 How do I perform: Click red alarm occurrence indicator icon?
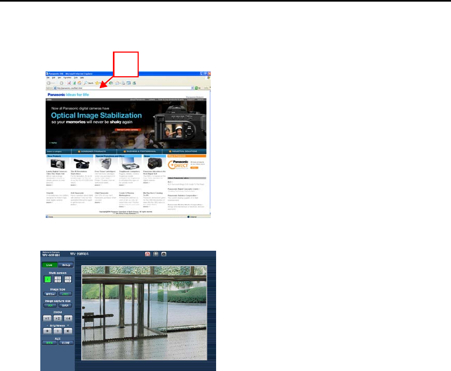[147, 254]
